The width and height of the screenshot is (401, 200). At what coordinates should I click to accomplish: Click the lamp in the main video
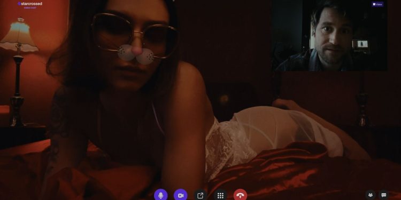[x=18, y=71]
